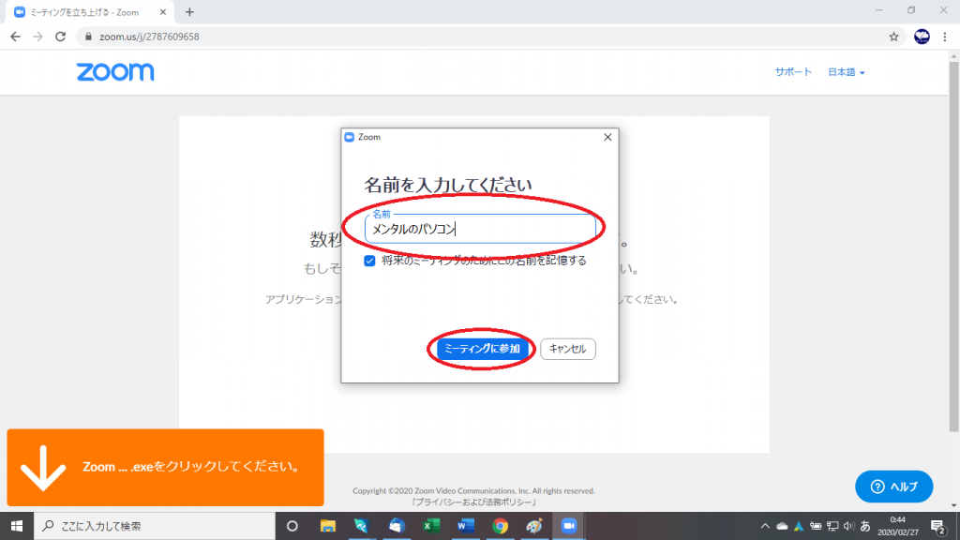
Task: Click the OneDrive cloud tray icon
Action: (x=782, y=526)
